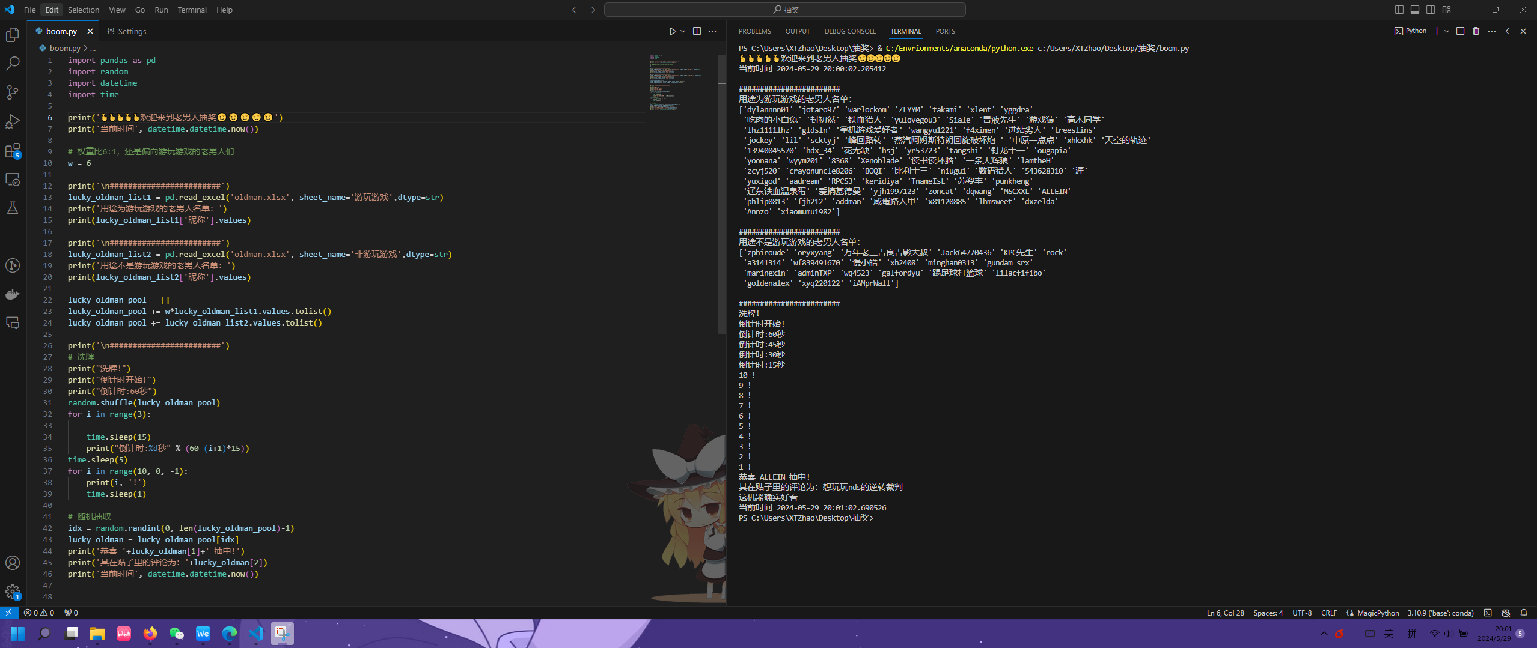Open the Manage gear menu
The width and height of the screenshot is (1537, 648).
point(13,592)
